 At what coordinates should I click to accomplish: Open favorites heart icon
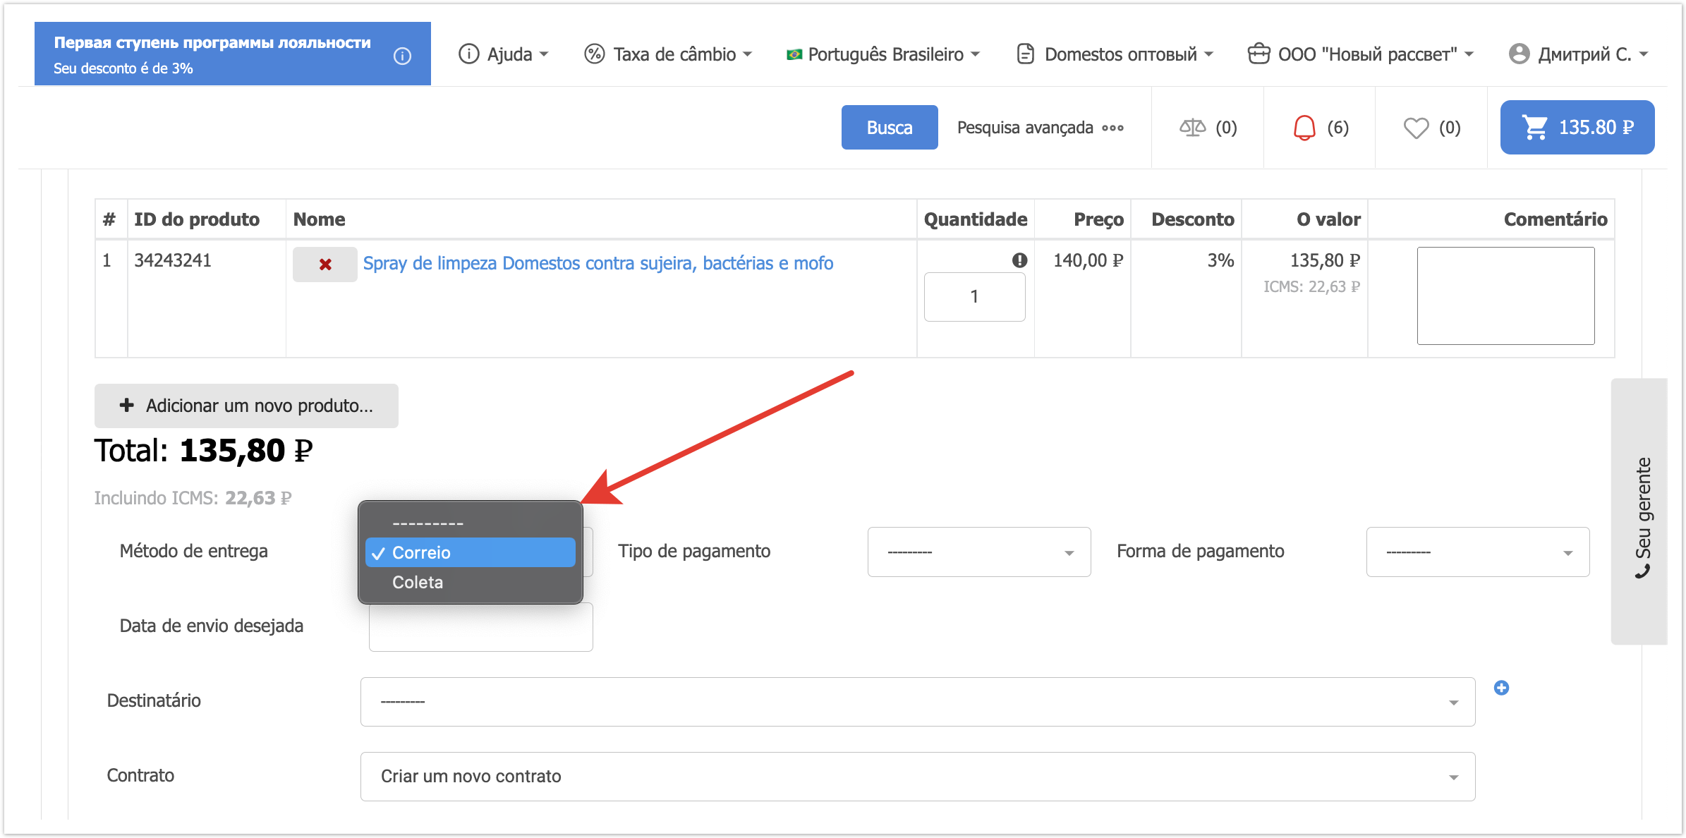pyautogui.click(x=1415, y=128)
